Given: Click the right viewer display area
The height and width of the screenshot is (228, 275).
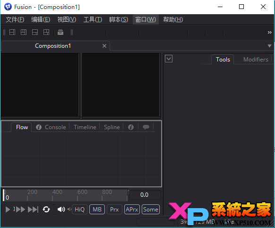Looking at the screenshot, I should point(121,85).
